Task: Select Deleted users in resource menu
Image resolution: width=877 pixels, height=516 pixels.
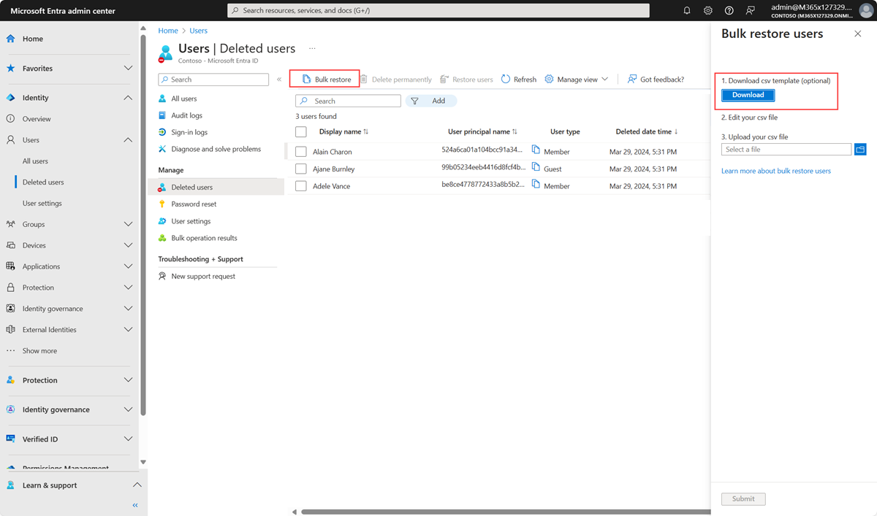Action: click(x=216, y=187)
